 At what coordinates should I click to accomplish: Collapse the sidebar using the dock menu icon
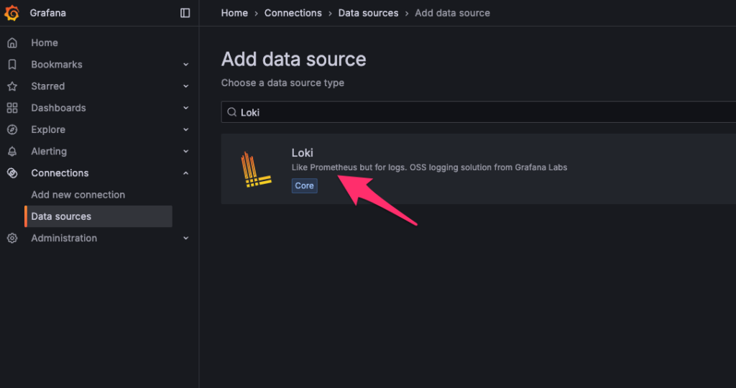point(185,13)
